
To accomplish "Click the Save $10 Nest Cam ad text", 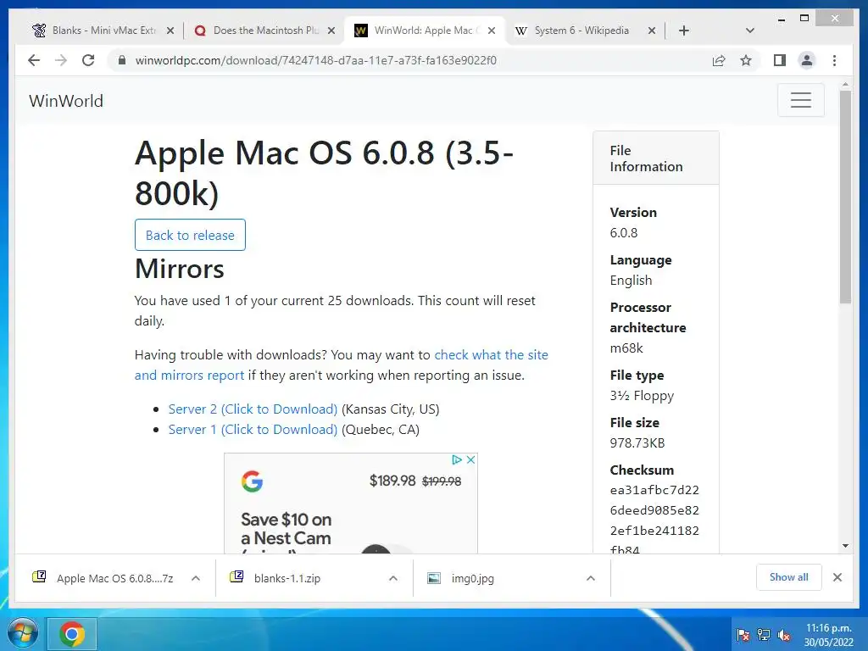I will point(287,529).
